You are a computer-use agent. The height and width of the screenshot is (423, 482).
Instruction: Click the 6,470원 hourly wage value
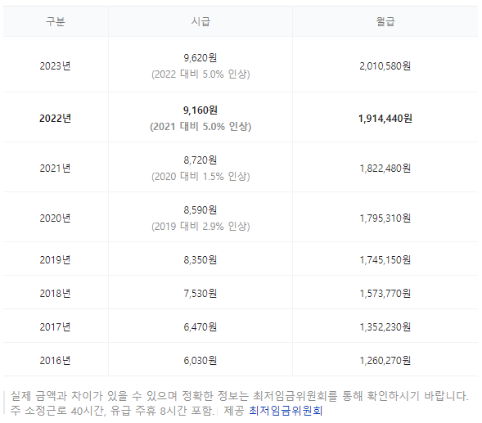pos(200,327)
